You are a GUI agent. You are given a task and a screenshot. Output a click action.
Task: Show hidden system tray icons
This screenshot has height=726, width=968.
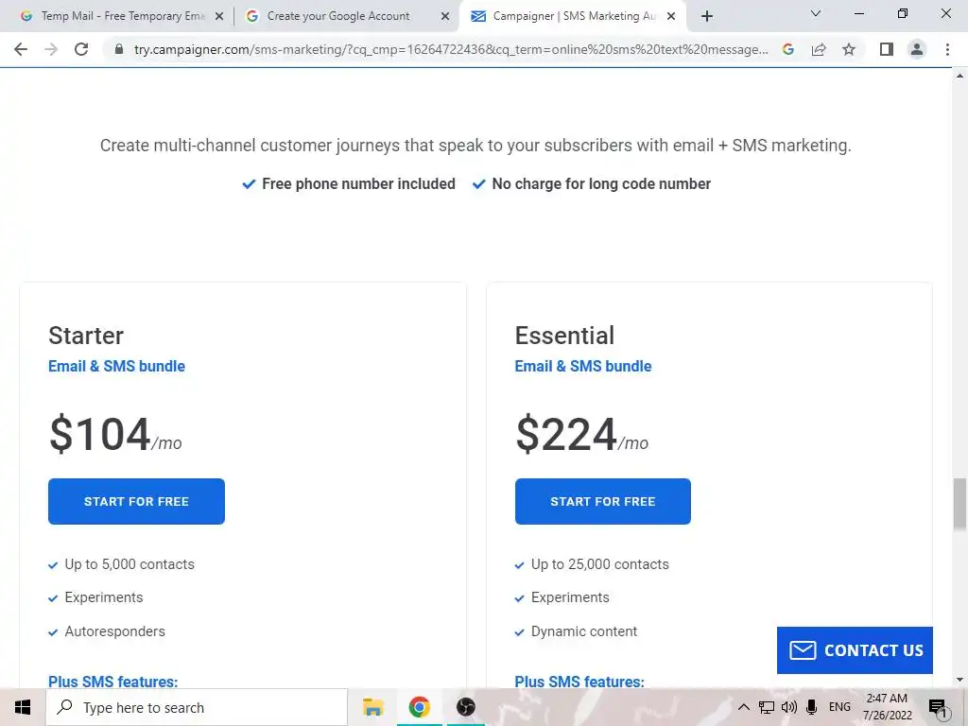coord(744,707)
